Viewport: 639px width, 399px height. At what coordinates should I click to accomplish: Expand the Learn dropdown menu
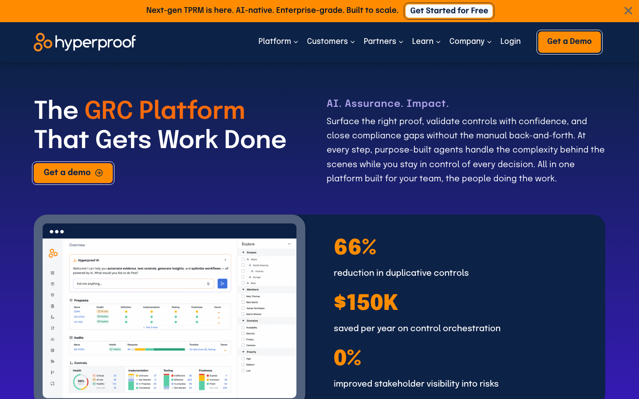point(426,41)
